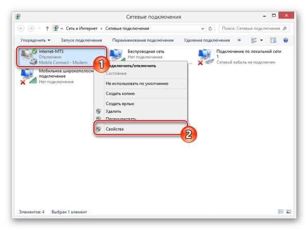This screenshot has width=308, height=230.
Task: Click 'Сетевые подключения' in the breadcrumb
Action: 127,29
